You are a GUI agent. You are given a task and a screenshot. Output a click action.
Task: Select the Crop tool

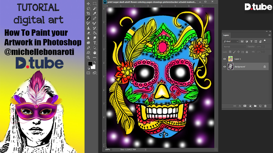tap(88, 13)
